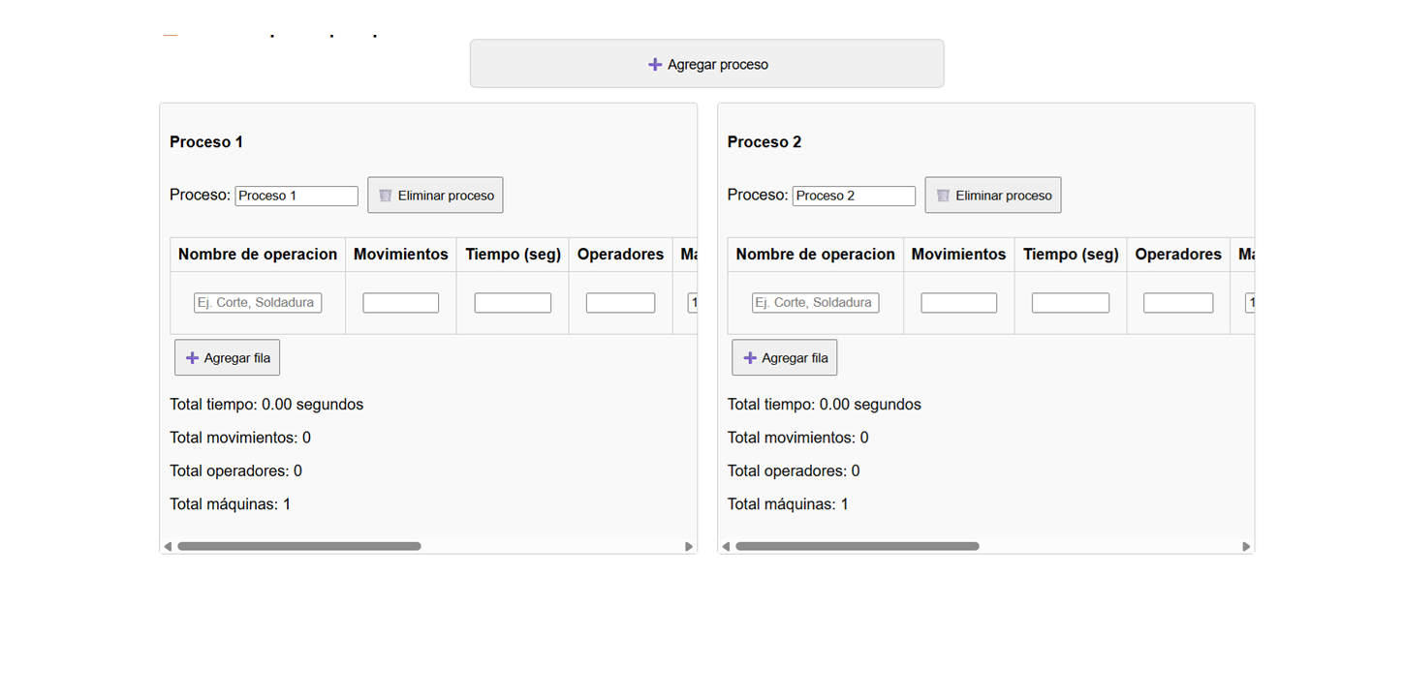Click the left scroll arrow under Proceso 2
This screenshot has height=697, width=1404.
727,545
